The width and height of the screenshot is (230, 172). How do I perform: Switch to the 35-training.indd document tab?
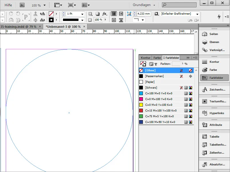click(18, 27)
